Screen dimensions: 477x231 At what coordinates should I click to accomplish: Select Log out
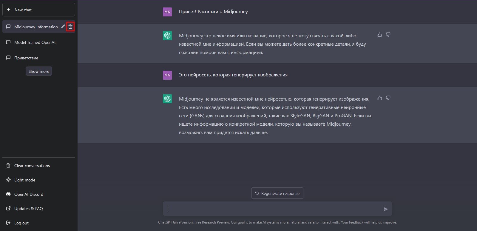(x=39, y=223)
